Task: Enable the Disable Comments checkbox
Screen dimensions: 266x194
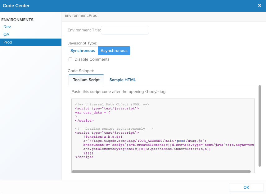Action: (x=70, y=59)
